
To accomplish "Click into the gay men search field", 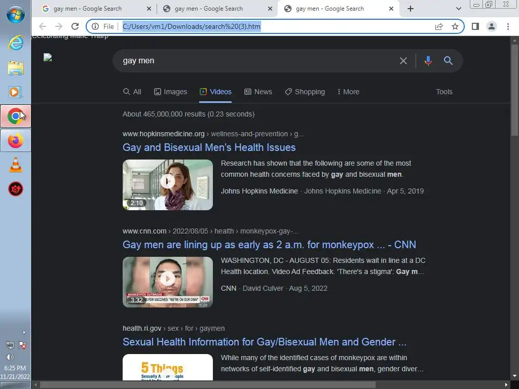I will pyautogui.click(x=258, y=61).
